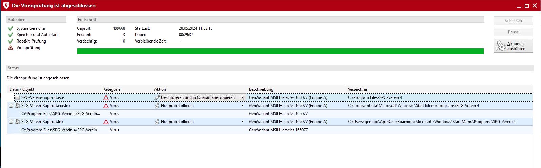541x168 pixels.
Task: Click 'Die Virenprüfung ist abgeschlossen.' status message
Action: (39, 78)
